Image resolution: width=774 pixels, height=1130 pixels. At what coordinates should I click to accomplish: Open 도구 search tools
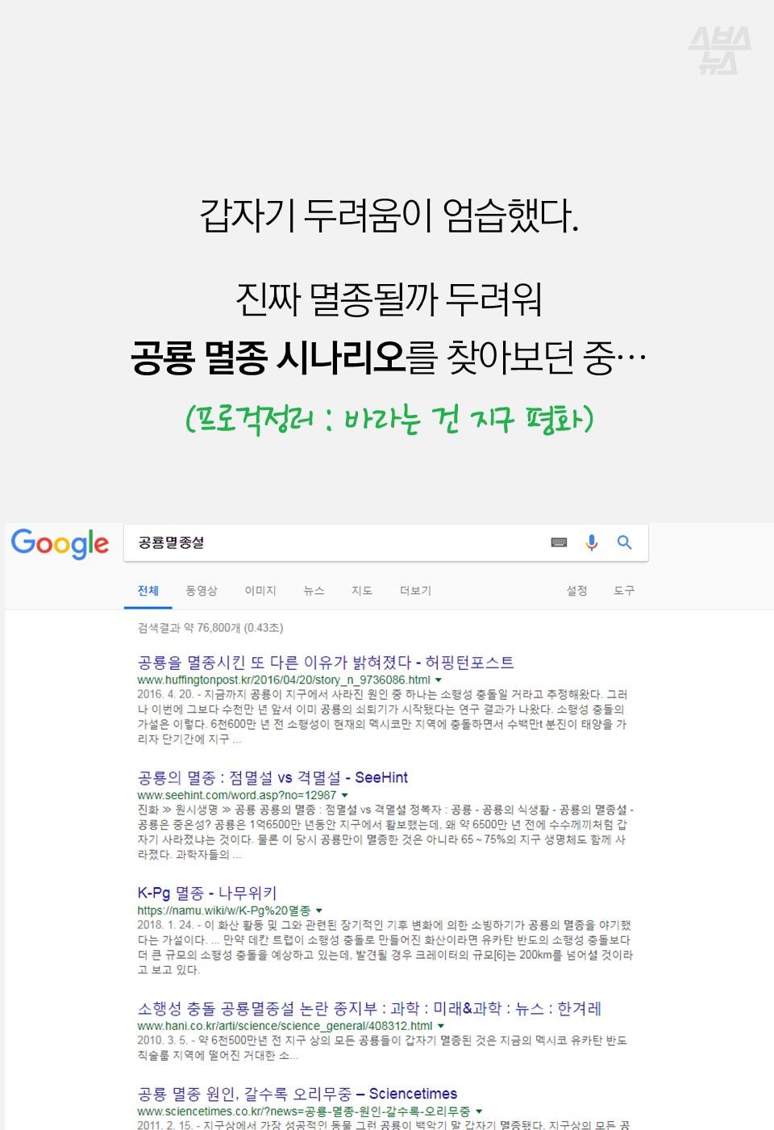pyautogui.click(x=624, y=591)
